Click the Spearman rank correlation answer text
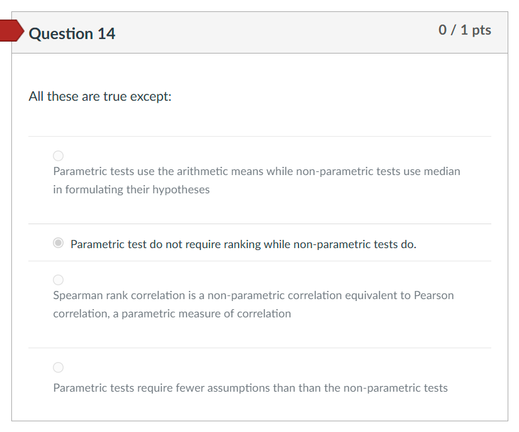The height and width of the screenshot is (432, 519). pos(252,304)
